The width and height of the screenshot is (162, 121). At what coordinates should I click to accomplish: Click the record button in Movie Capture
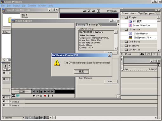tap(45, 96)
